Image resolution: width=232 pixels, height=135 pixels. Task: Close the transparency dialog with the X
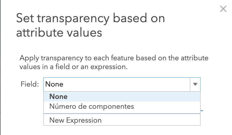(x=223, y=9)
